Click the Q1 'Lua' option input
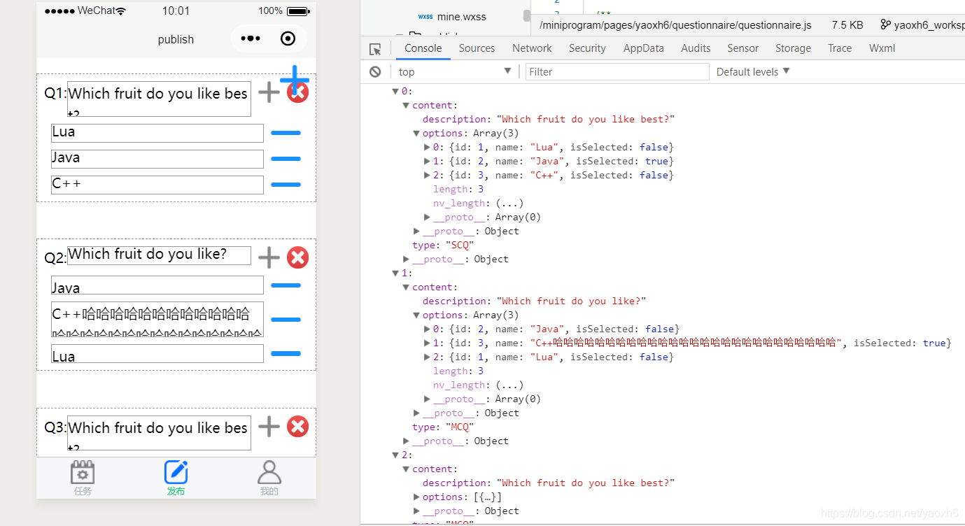965x526 pixels. point(157,133)
